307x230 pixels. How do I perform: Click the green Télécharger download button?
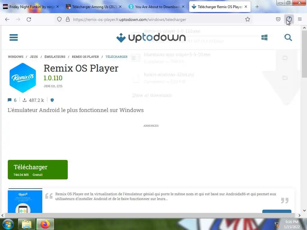38,170
